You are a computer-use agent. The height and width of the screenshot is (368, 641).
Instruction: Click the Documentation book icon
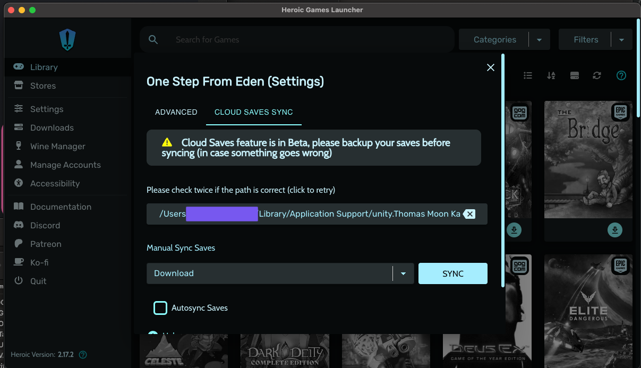19,207
